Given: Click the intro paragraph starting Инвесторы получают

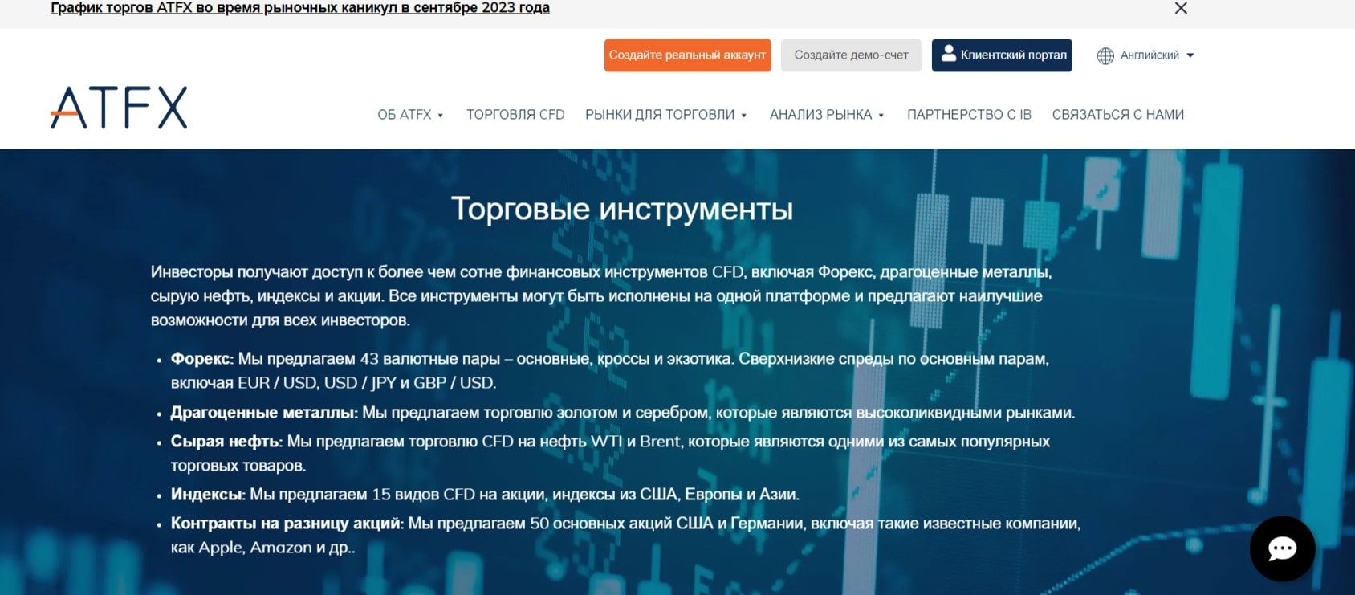Looking at the screenshot, I should point(601,296).
